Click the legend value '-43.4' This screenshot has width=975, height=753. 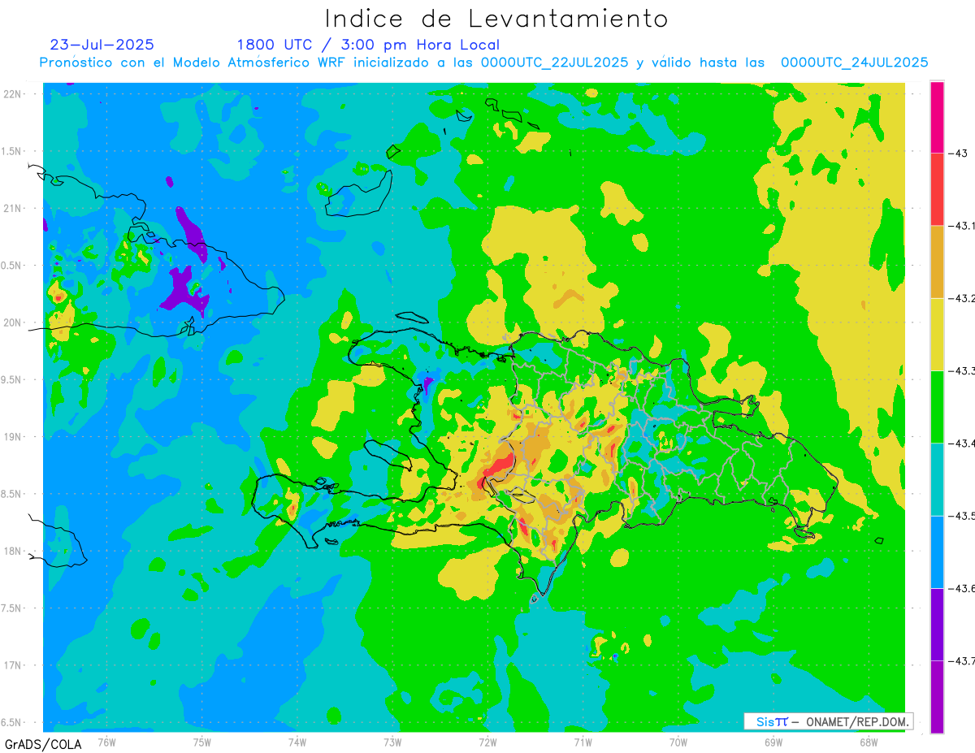pyautogui.click(x=962, y=443)
